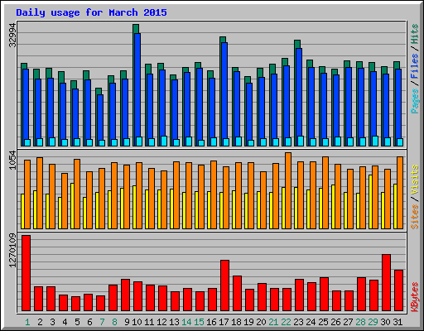Click the red KBytes bar for day 31

(x=398, y=290)
